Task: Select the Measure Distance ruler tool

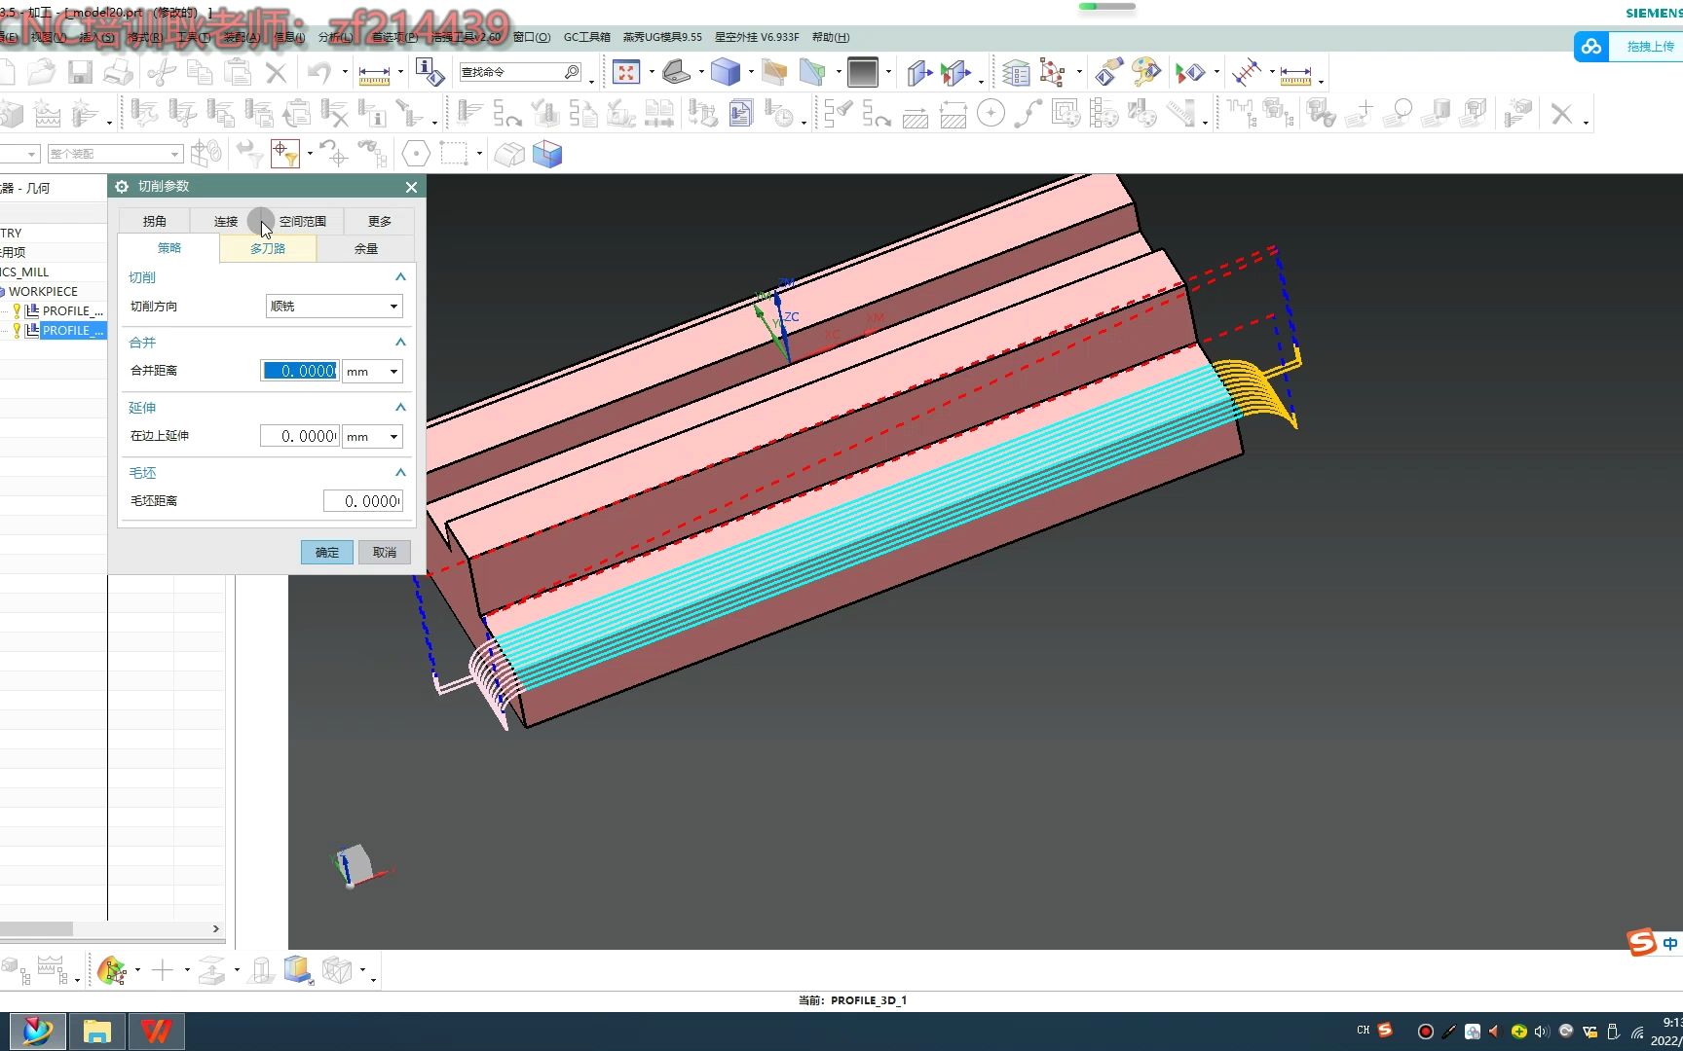Action: coord(374,71)
